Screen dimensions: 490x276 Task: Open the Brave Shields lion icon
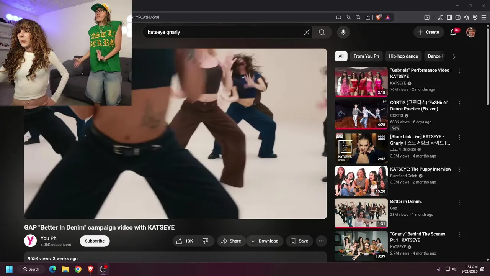tap(379, 17)
